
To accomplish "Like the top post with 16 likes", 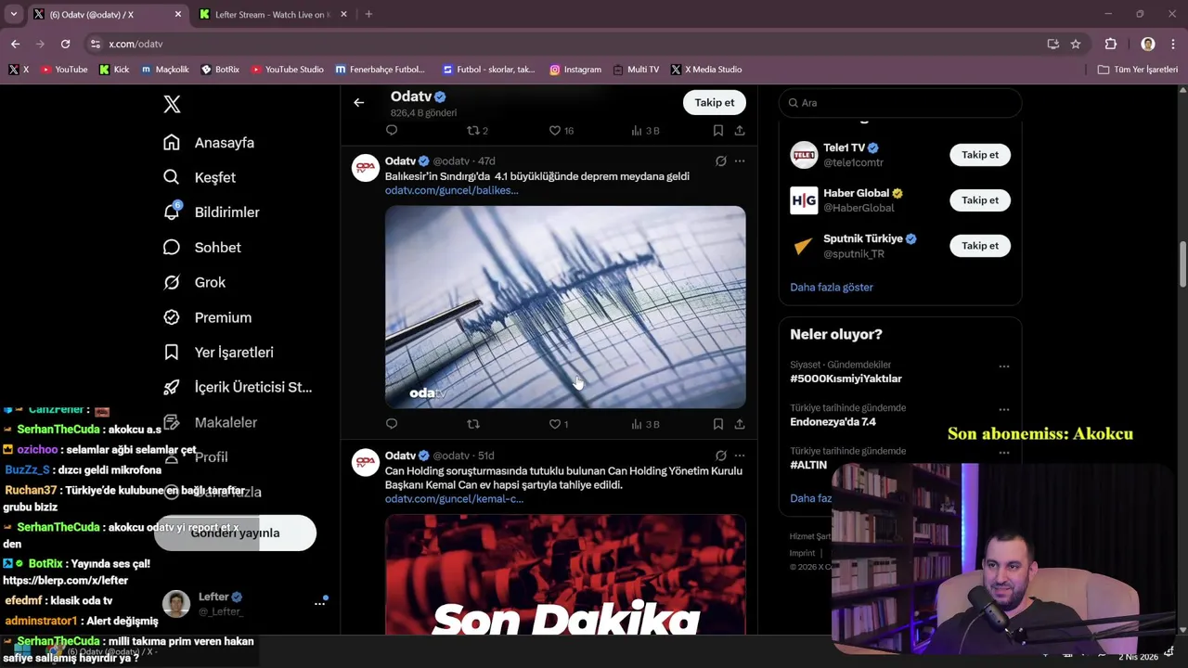I will [x=561, y=131].
